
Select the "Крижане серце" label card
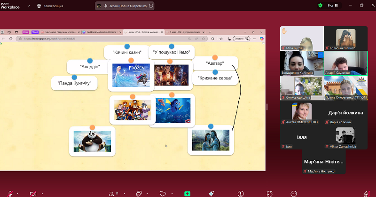tap(215, 78)
